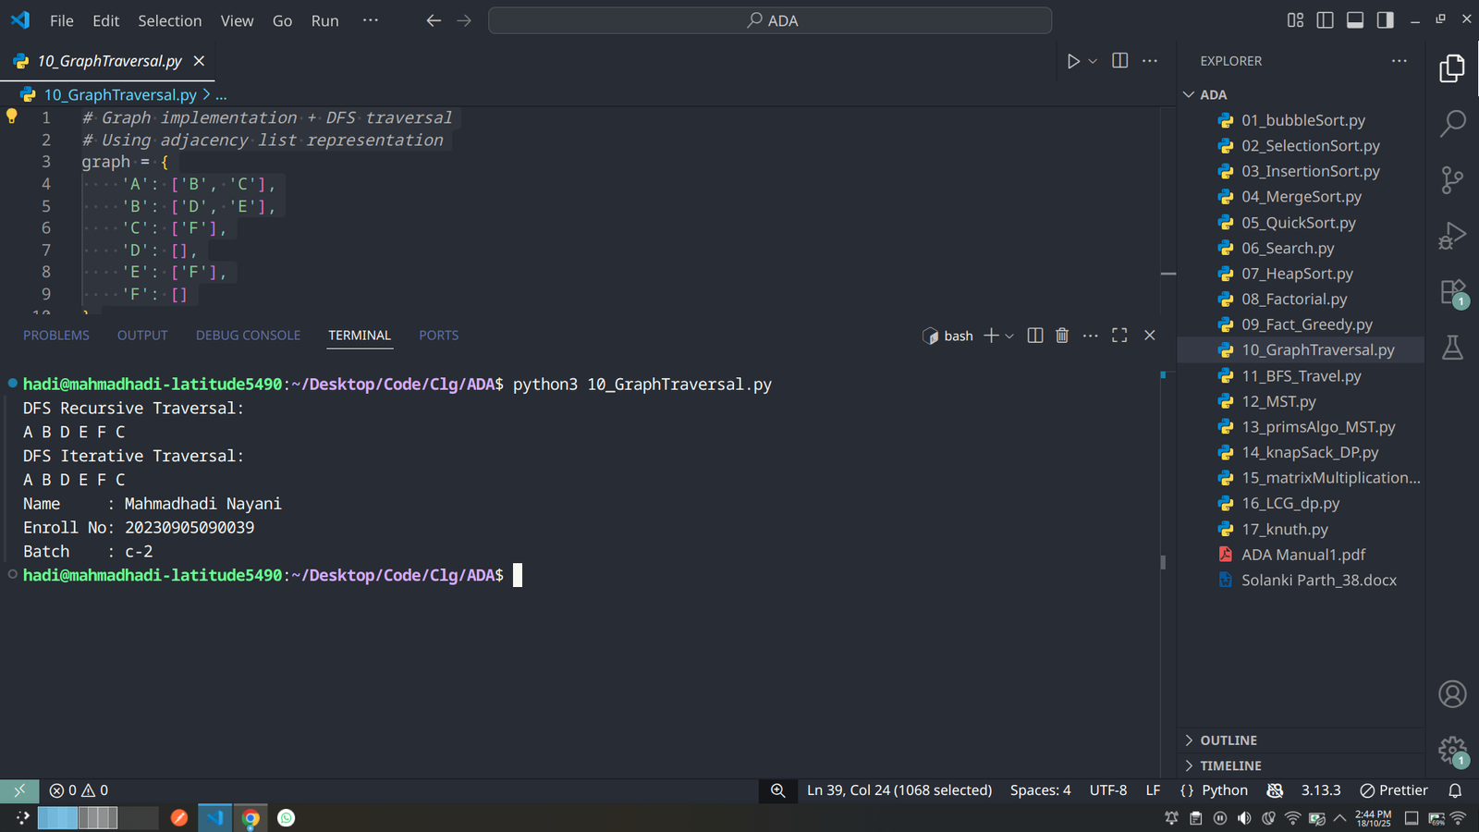Switch to the DEBUG CONSOLE tab
This screenshot has width=1479, height=832.
[x=248, y=336]
